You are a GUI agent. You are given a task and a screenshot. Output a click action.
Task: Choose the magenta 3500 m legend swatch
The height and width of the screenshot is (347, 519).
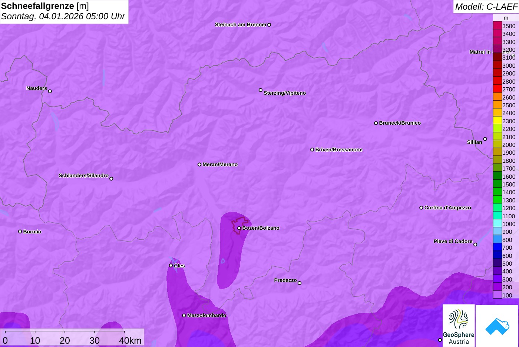(497, 26)
